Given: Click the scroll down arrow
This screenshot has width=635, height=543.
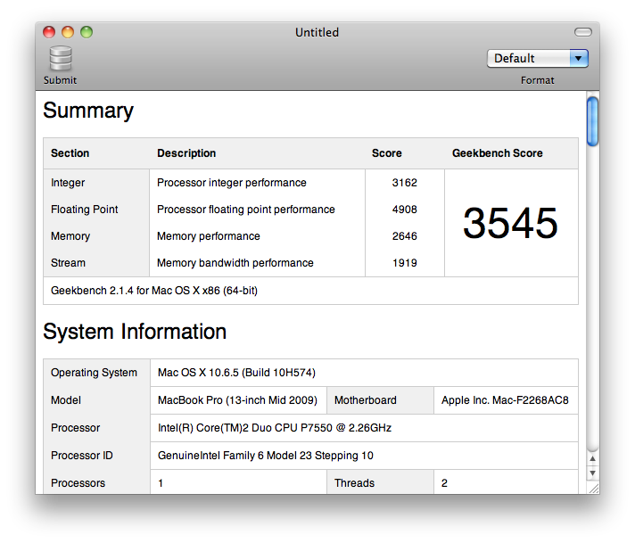Looking at the screenshot, I should click(592, 473).
